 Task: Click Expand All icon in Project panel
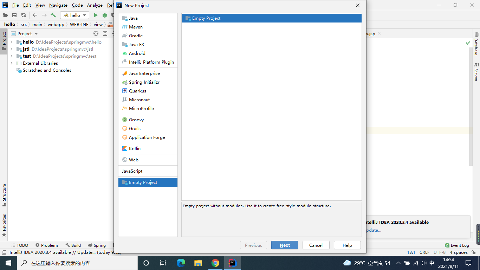click(x=105, y=34)
